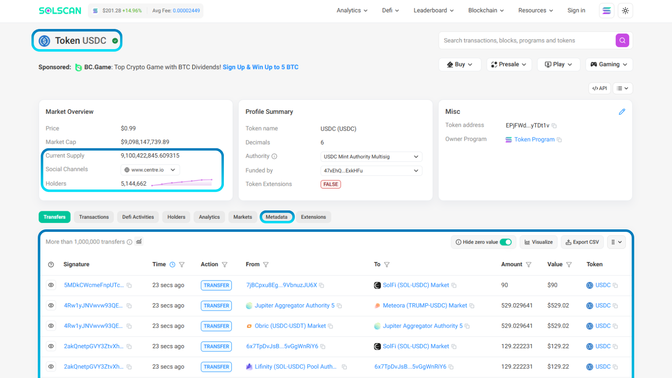The width and height of the screenshot is (672, 378).
Task: Click the USDC token verified badge
Action: 115,41
